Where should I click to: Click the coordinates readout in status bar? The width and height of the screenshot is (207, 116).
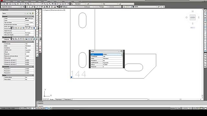point(8,108)
